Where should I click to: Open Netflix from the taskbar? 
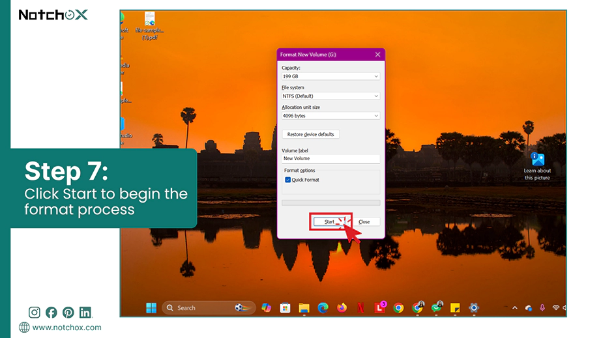[x=360, y=308]
